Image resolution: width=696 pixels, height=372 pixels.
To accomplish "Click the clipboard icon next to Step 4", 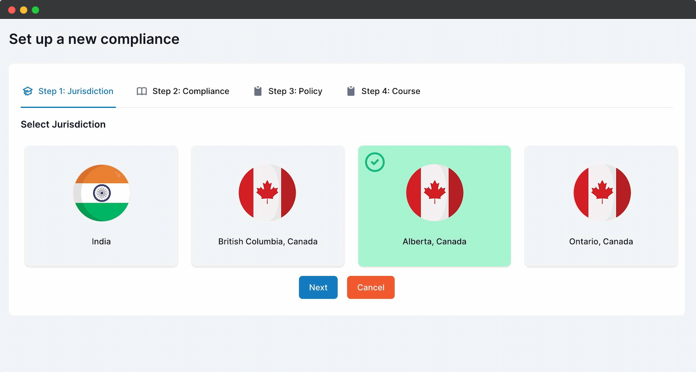I will [351, 91].
